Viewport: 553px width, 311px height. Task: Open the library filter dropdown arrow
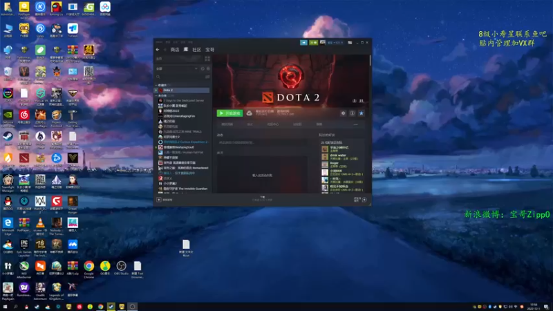tap(196, 68)
